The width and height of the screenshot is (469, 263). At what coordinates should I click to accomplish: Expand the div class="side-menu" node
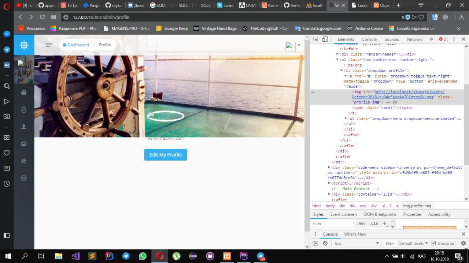329,167
